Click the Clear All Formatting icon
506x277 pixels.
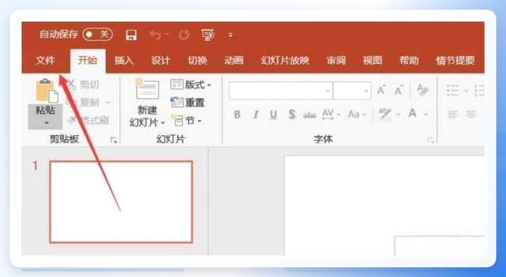pos(423,90)
